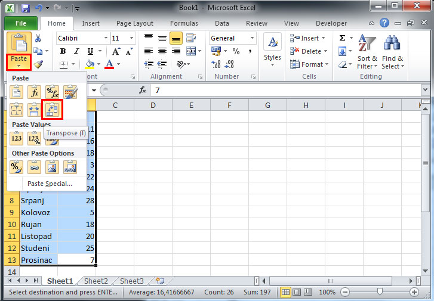This screenshot has height=301, width=434.
Task: Open the General number format dropdown
Action: [252, 38]
